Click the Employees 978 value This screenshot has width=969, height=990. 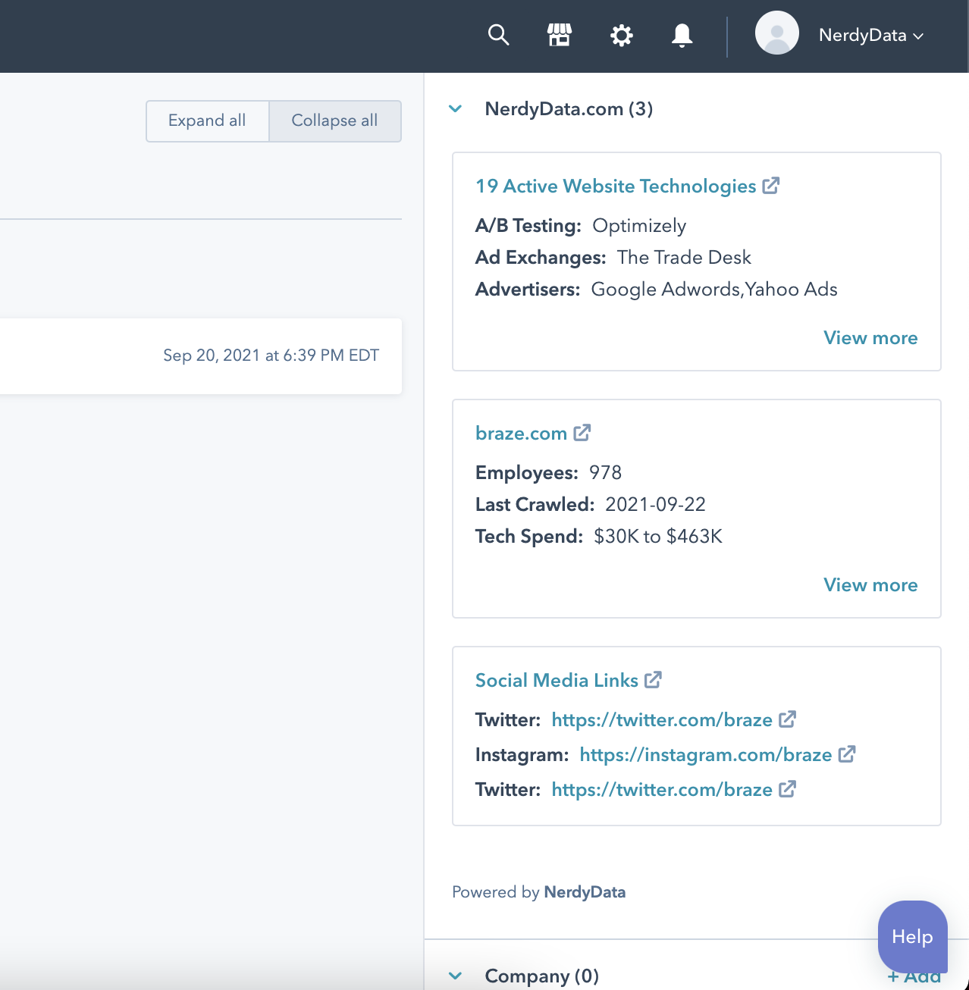click(x=605, y=473)
